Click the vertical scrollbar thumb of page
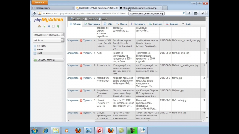The height and width of the screenshot is (134, 239). point(207,63)
